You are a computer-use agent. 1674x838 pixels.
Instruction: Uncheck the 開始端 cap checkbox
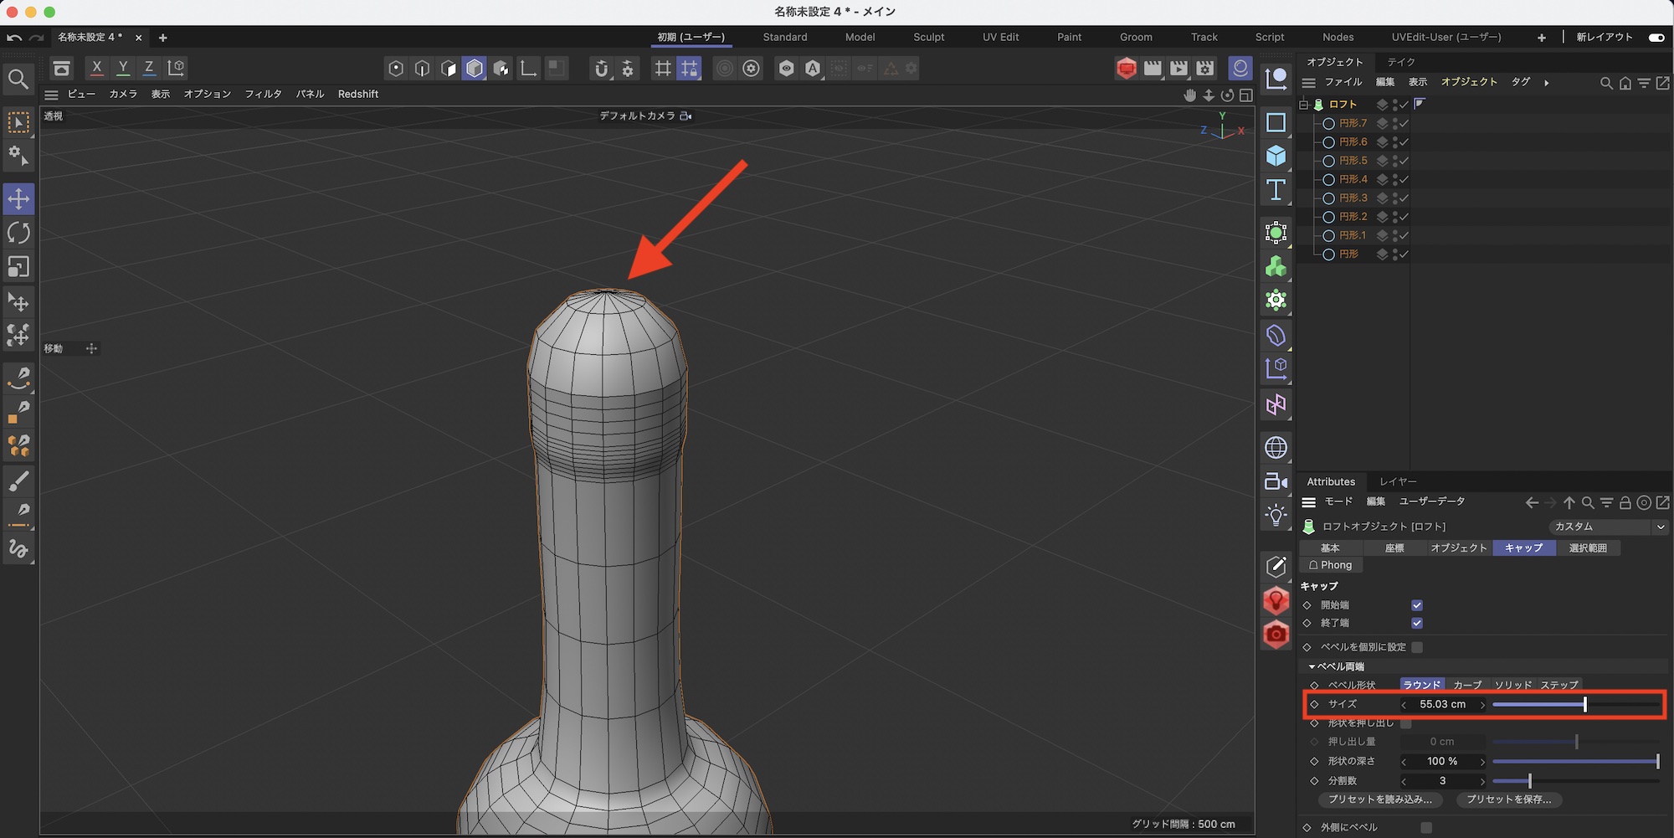point(1417,605)
